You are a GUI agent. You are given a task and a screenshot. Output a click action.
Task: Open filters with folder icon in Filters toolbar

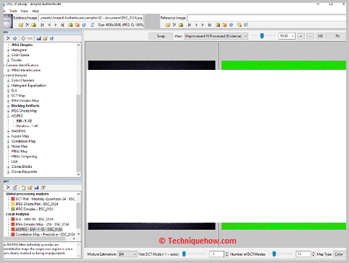[45, 38]
